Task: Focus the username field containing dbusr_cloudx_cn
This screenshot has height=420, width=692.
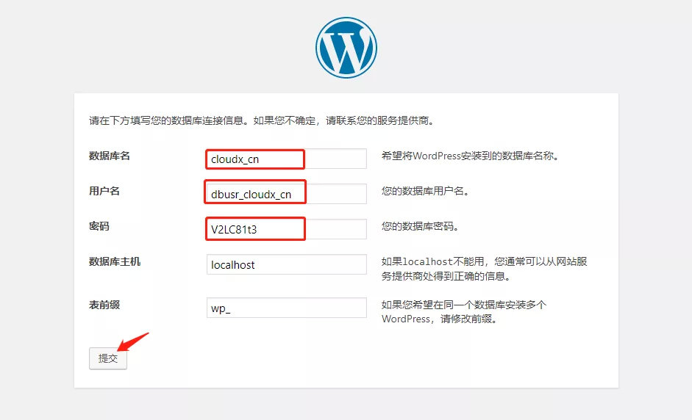Action: click(286, 194)
